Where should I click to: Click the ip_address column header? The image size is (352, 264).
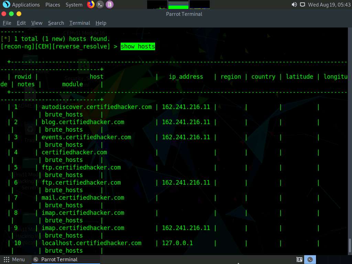click(186, 77)
